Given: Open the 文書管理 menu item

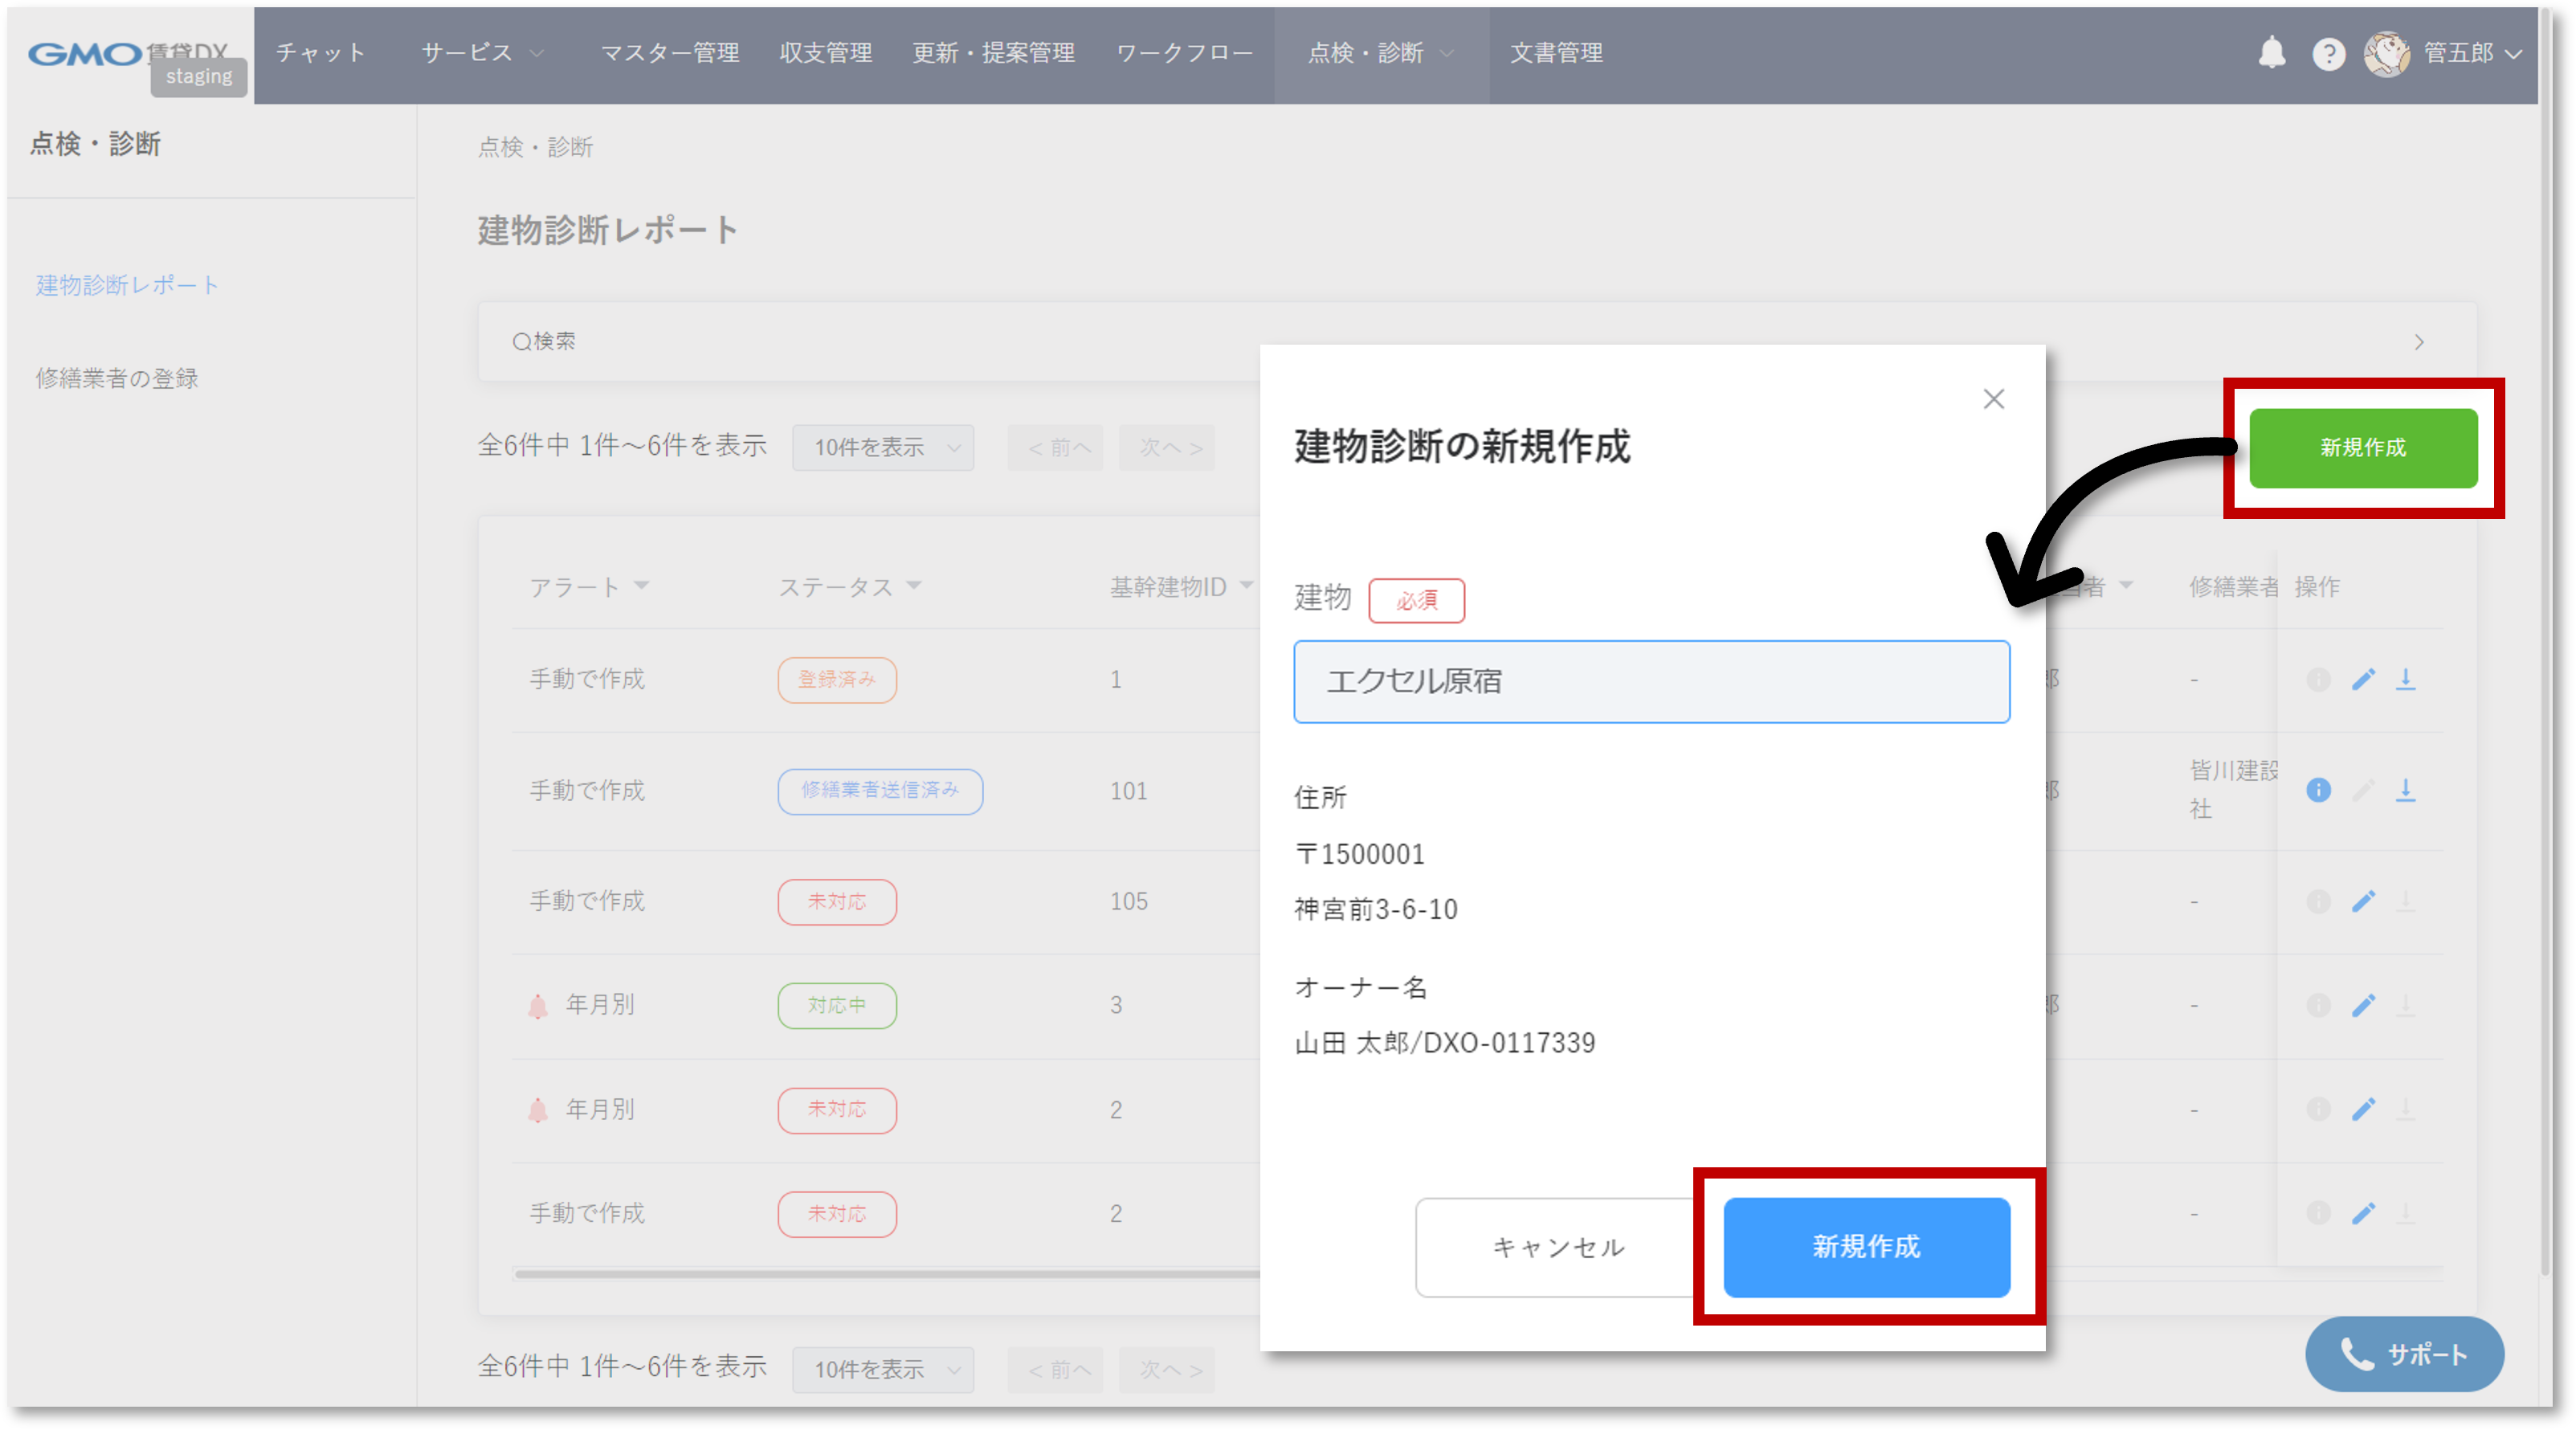Looking at the screenshot, I should point(1555,53).
